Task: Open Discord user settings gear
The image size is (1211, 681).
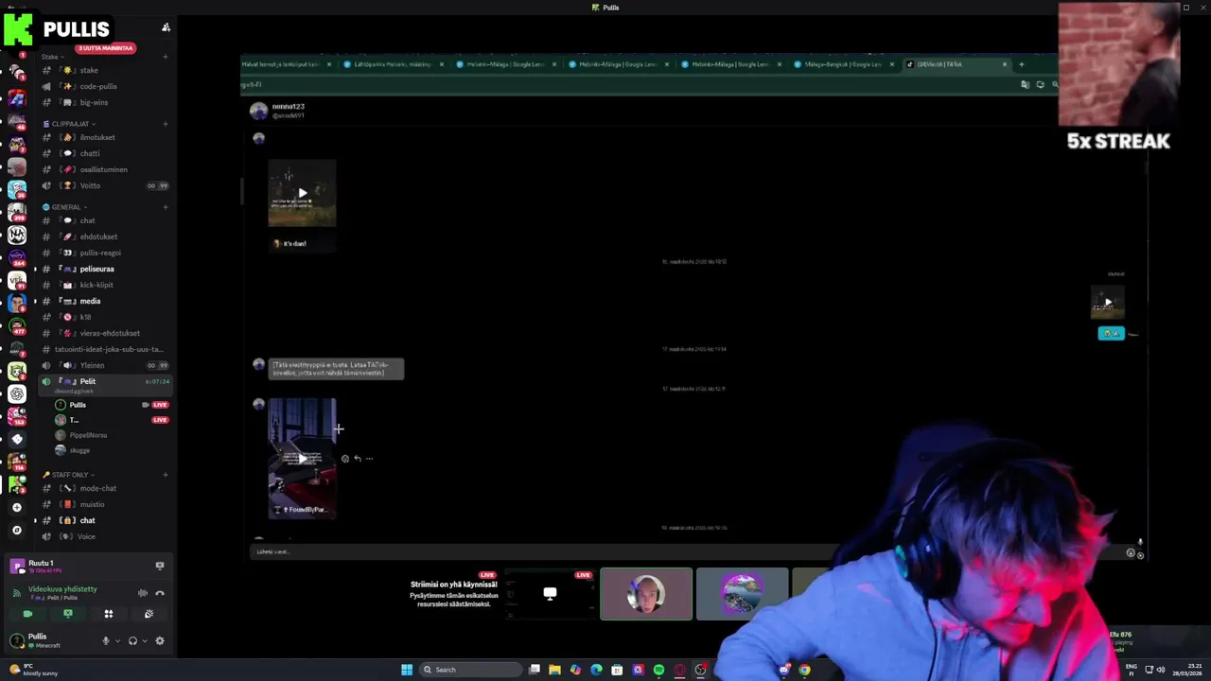Action: pos(159,640)
